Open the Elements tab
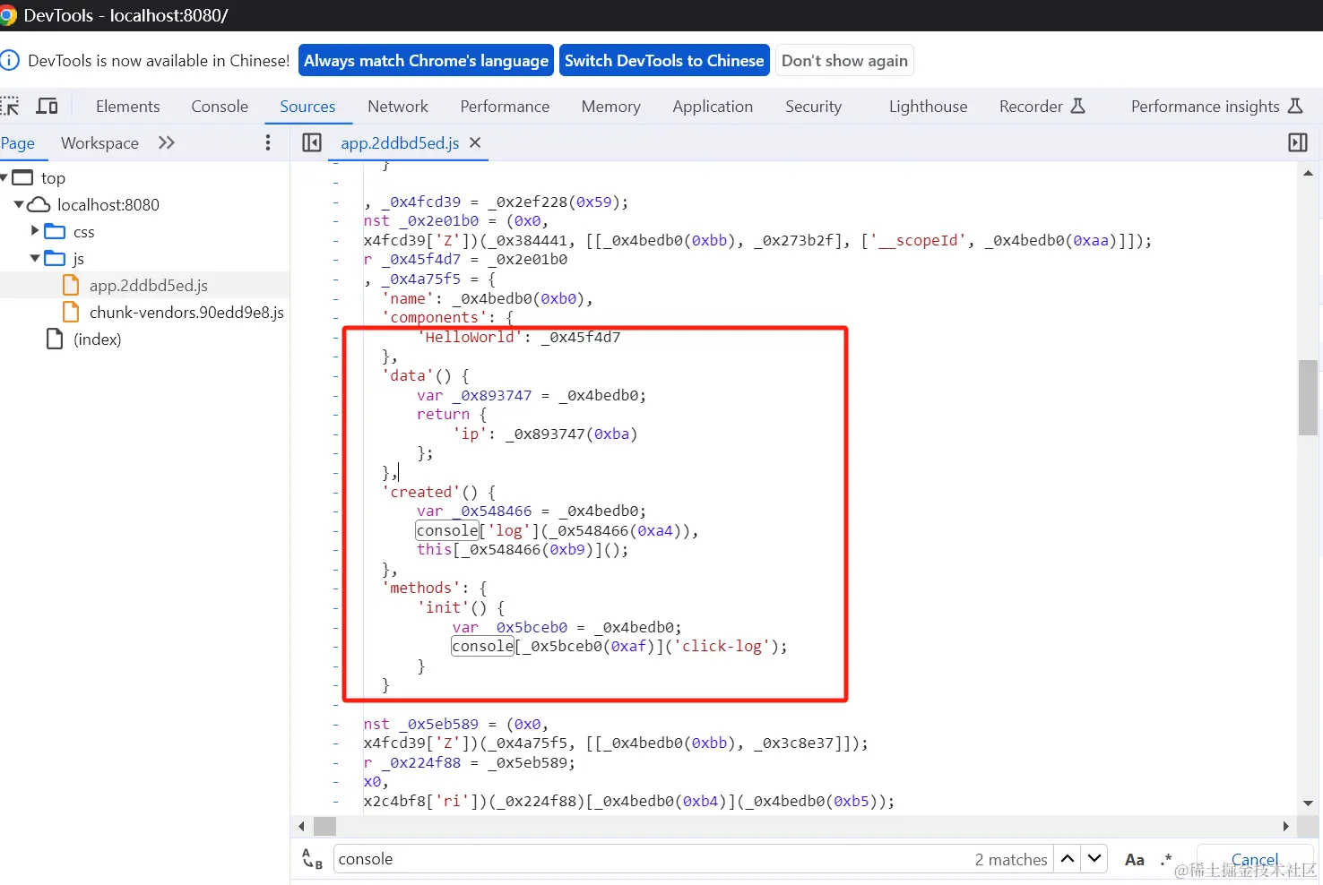This screenshot has width=1323, height=885. point(128,107)
